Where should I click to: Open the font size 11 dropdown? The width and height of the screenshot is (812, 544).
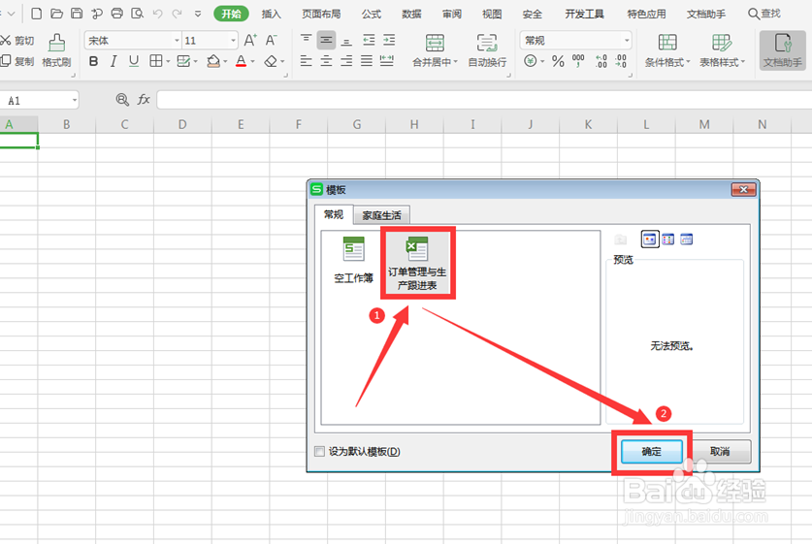pos(233,41)
